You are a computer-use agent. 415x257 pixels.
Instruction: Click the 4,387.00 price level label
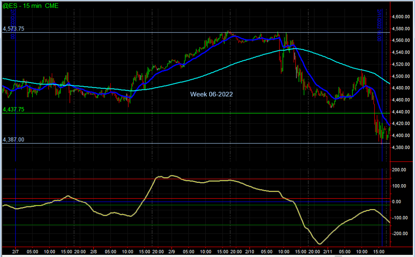[13, 140]
